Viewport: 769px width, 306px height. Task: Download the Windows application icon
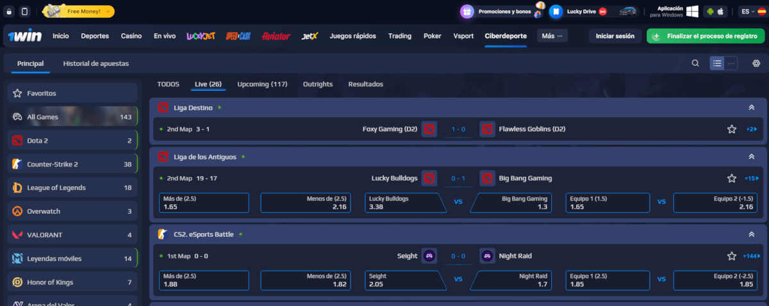692,12
